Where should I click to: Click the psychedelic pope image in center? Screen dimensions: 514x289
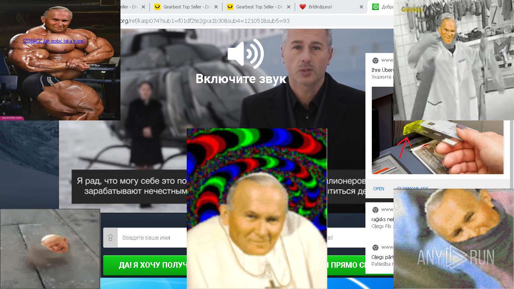tap(257, 209)
